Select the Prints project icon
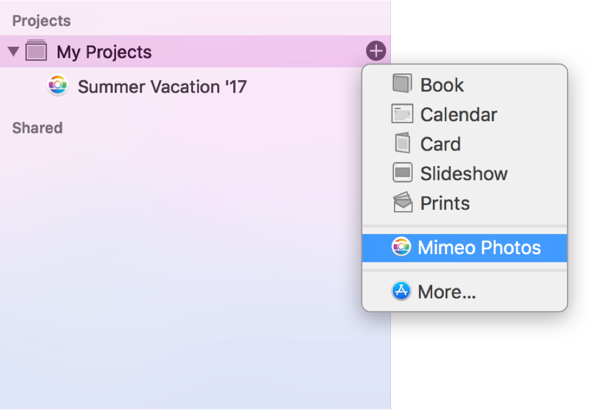This screenshot has height=410, width=590. (x=401, y=203)
